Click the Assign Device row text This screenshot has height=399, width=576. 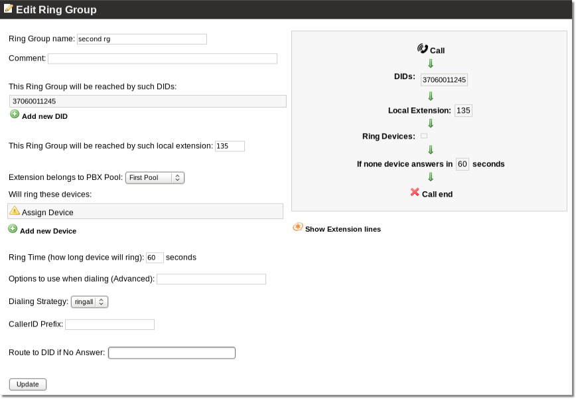48,212
